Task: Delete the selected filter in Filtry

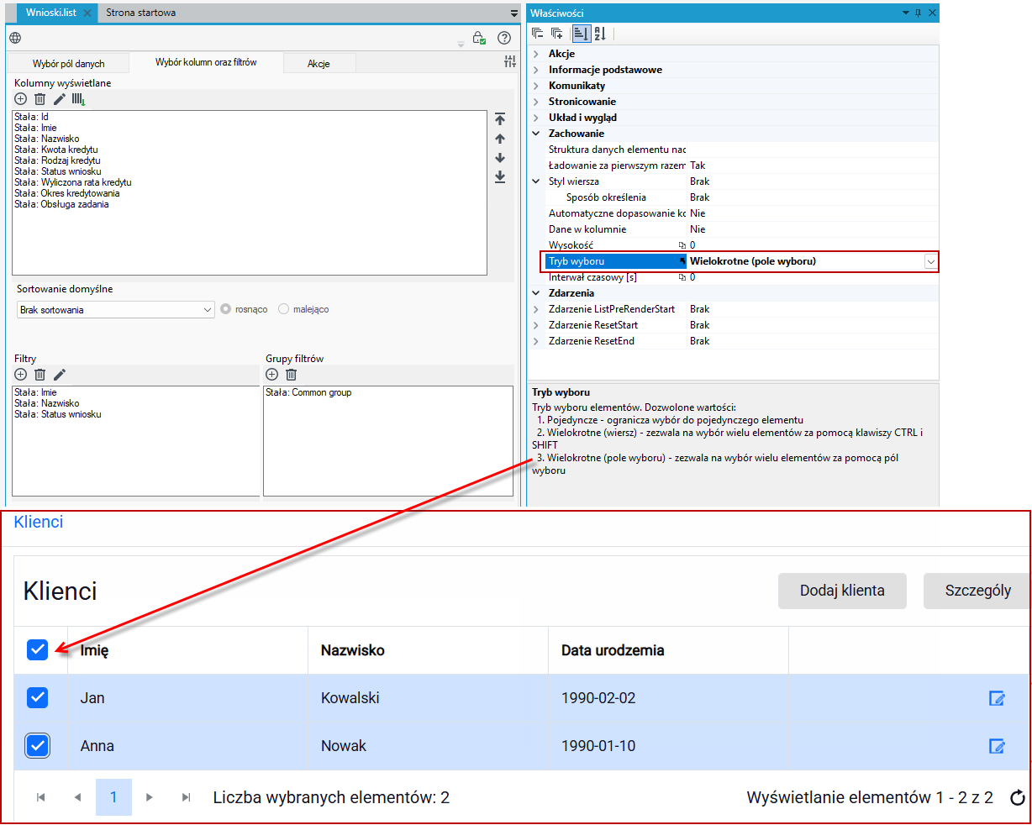Action: point(39,375)
